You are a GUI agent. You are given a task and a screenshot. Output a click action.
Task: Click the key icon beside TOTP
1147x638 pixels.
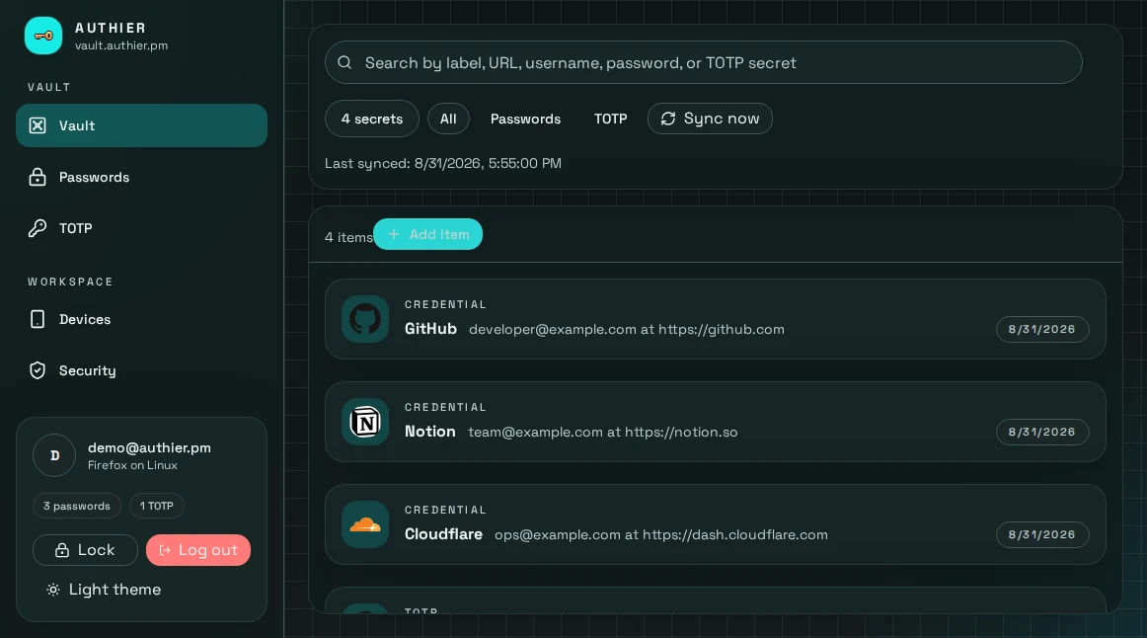point(38,228)
